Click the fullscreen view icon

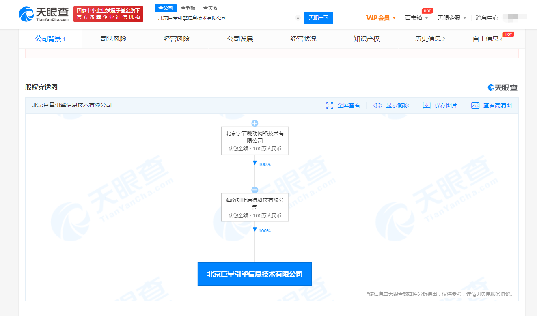pos(330,105)
